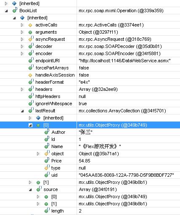The width and height of the screenshot is (180, 215).
Task: Click the green circle icon beside arguments
Action: click(x=30, y=32)
